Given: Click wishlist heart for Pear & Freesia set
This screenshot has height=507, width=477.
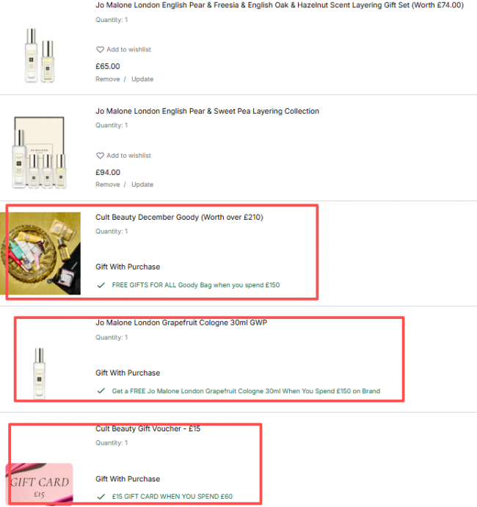Looking at the screenshot, I should [x=100, y=49].
